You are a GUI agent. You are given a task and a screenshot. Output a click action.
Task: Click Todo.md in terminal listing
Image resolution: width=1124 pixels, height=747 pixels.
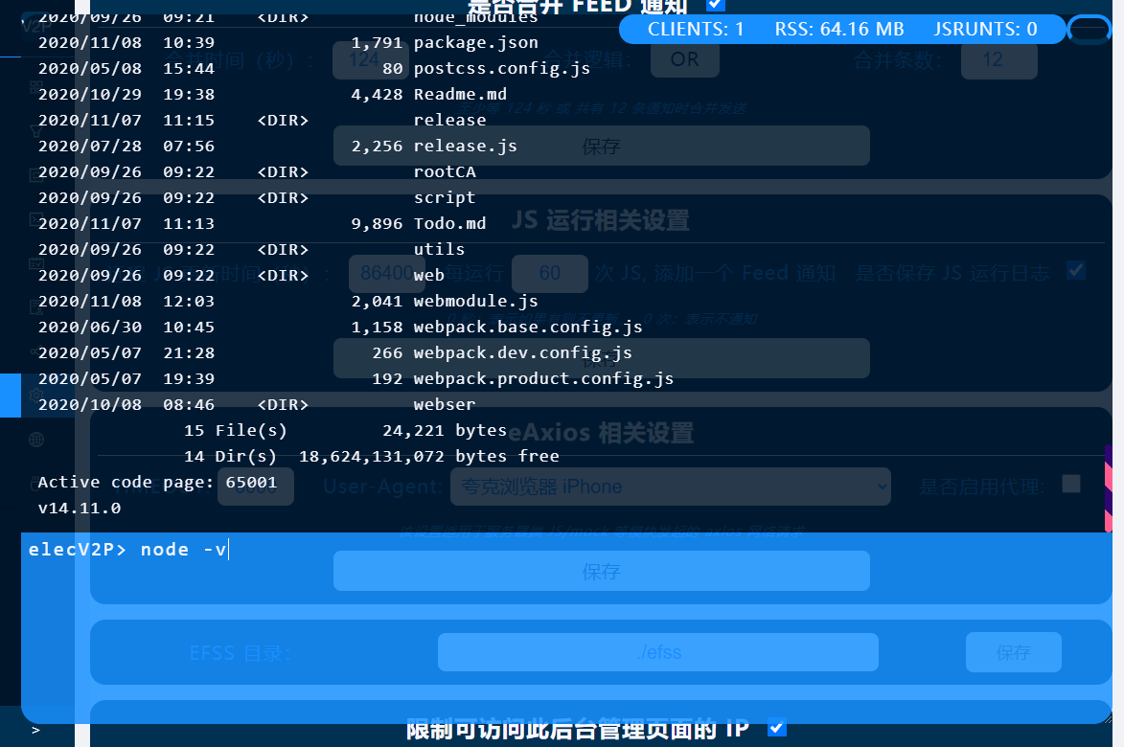click(449, 223)
